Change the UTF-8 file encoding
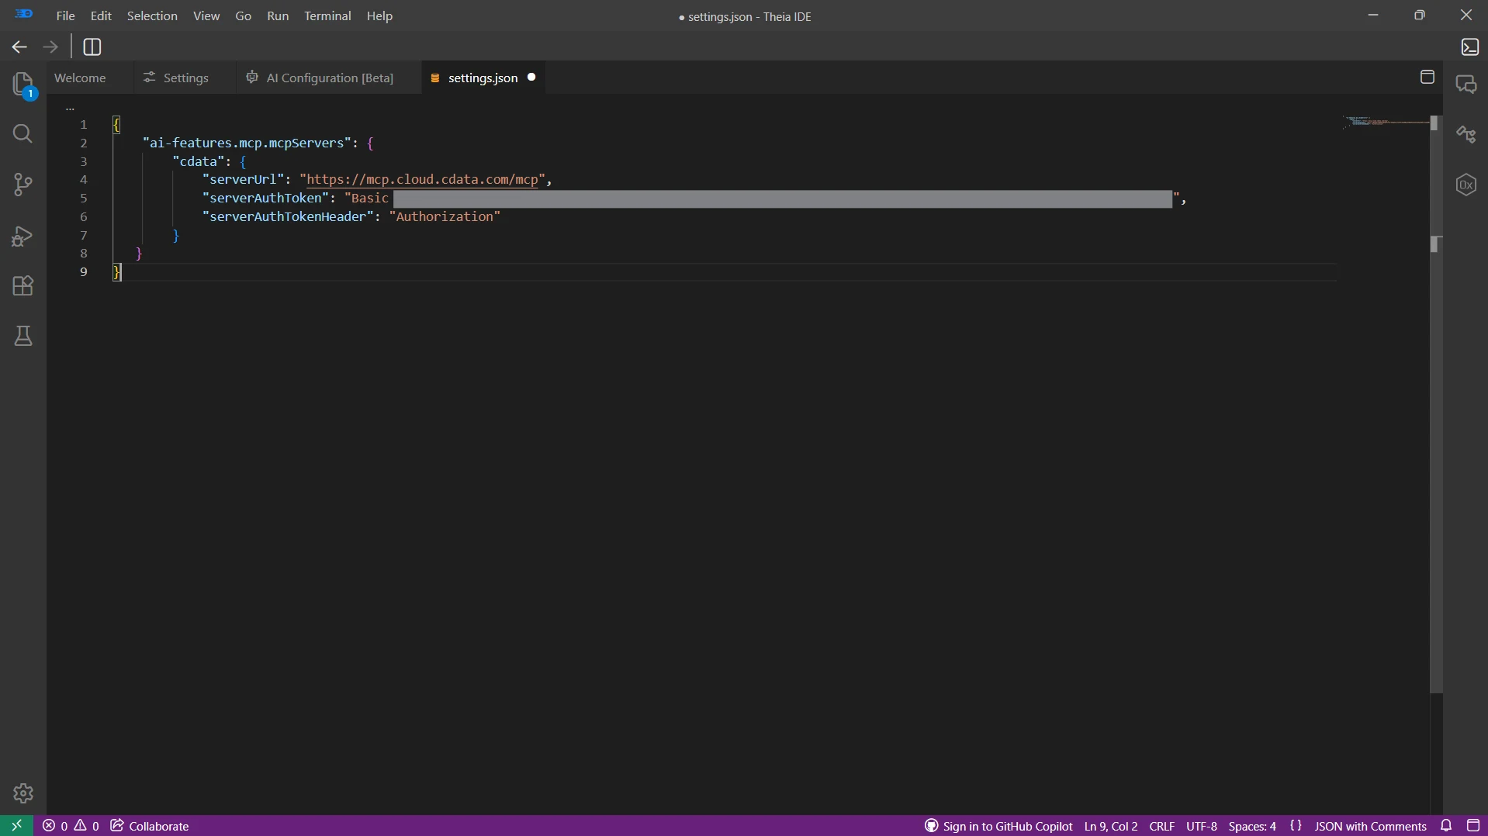The height and width of the screenshot is (836, 1488). 1202,827
